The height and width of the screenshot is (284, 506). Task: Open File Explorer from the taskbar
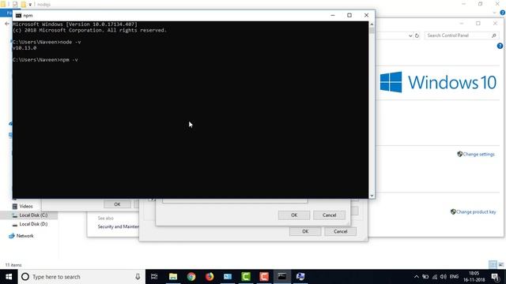pyautogui.click(x=173, y=277)
